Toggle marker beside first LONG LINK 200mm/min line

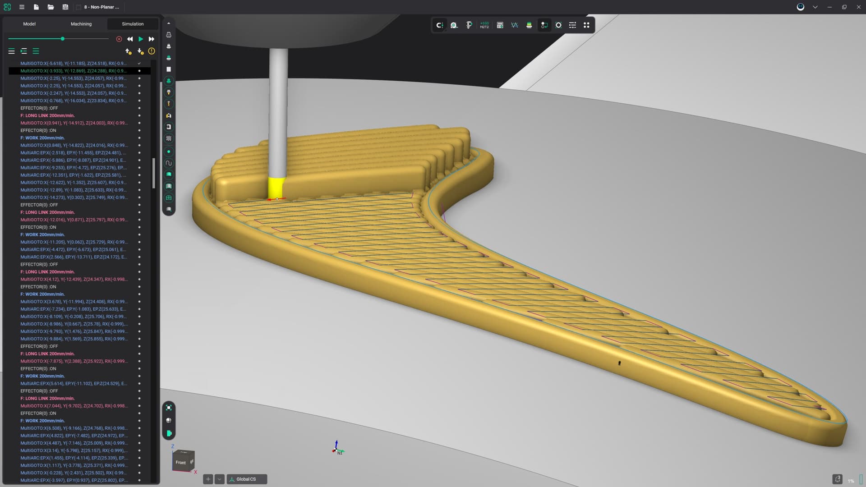coord(139,115)
